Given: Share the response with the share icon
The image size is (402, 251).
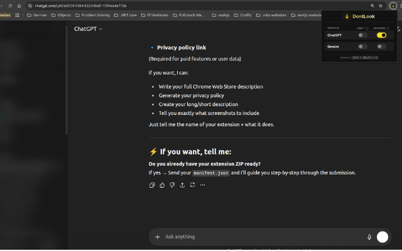Looking at the screenshot, I should click(x=182, y=185).
